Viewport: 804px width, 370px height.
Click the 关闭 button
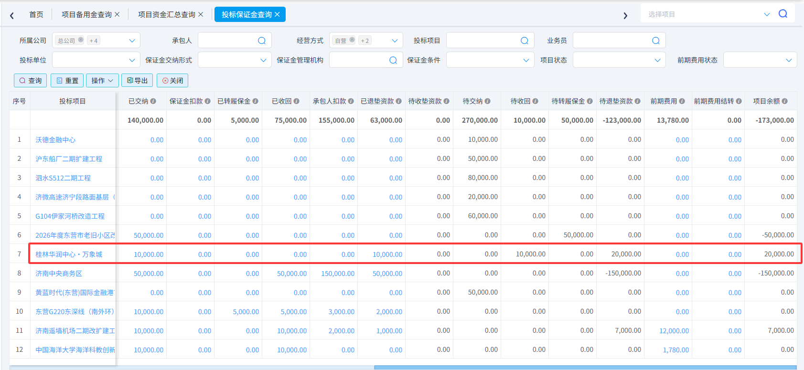[172, 81]
